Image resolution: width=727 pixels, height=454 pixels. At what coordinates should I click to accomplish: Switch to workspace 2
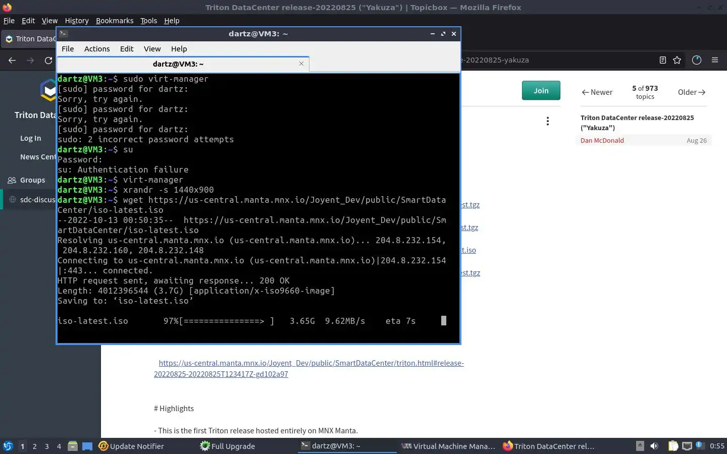pyautogui.click(x=34, y=446)
